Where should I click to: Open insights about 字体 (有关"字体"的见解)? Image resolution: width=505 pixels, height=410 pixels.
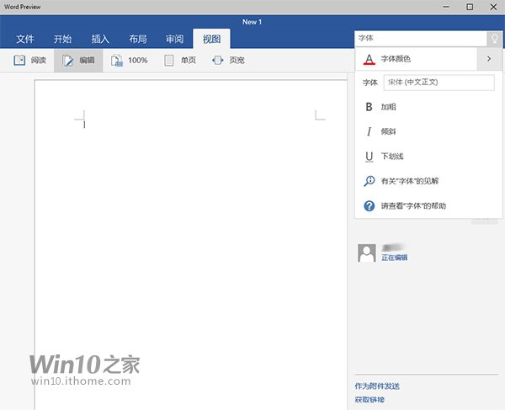click(x=428, y=181)
